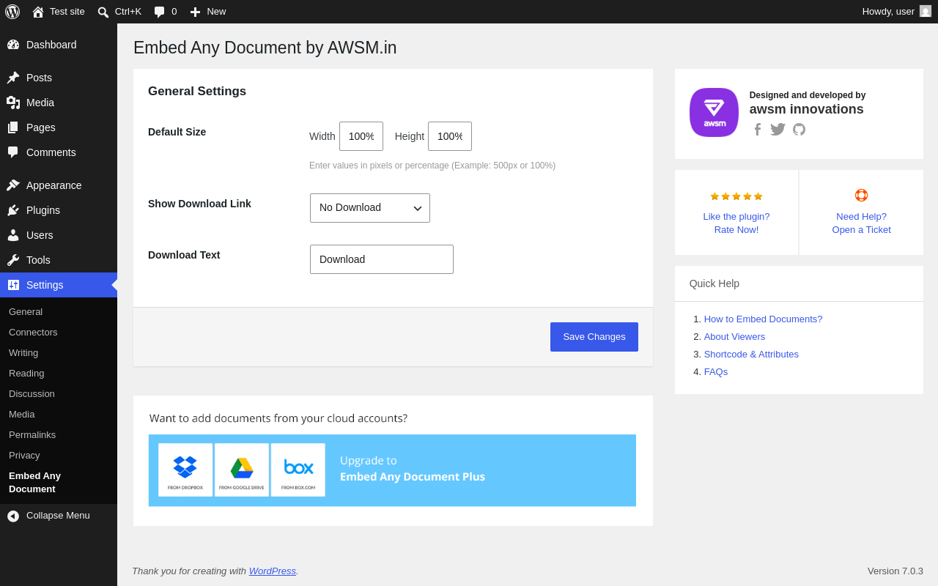Focus the Width input field
Screen dimensions: 938x586
pos(361,136)
